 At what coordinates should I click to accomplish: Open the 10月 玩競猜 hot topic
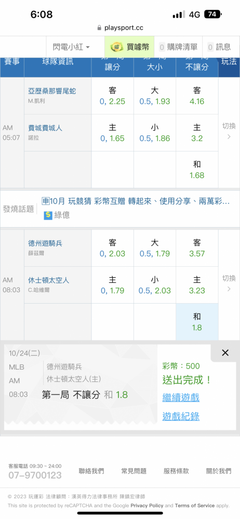coord(136,201)
